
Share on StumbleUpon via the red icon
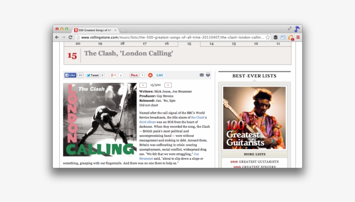(x=150, y=75)
